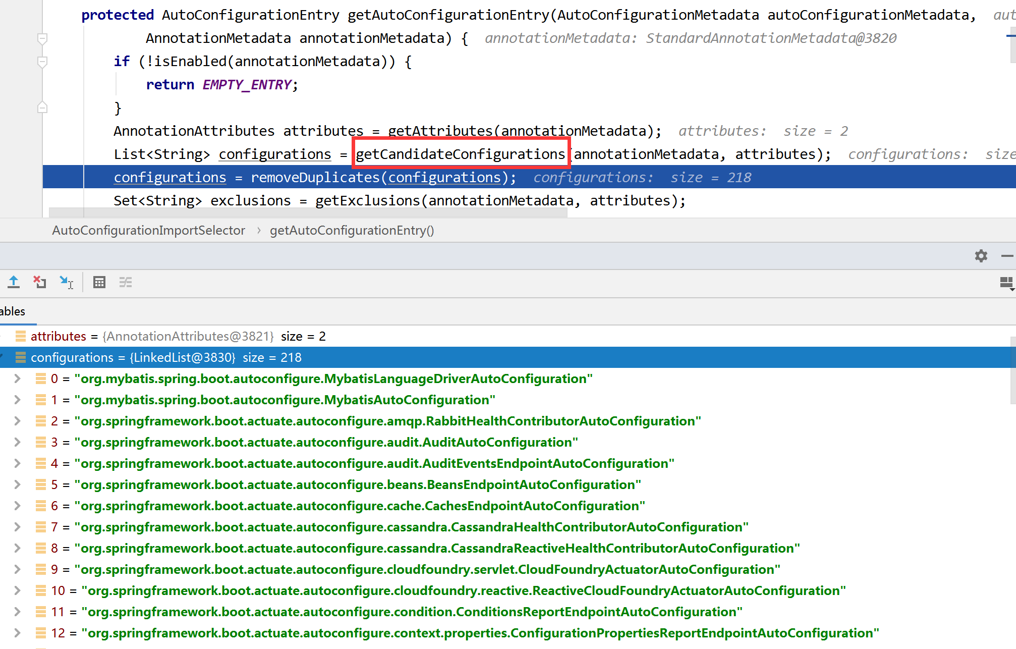Click the drop frame red-cross icon
1016x649 pixels.
click(x=39, y=282)
